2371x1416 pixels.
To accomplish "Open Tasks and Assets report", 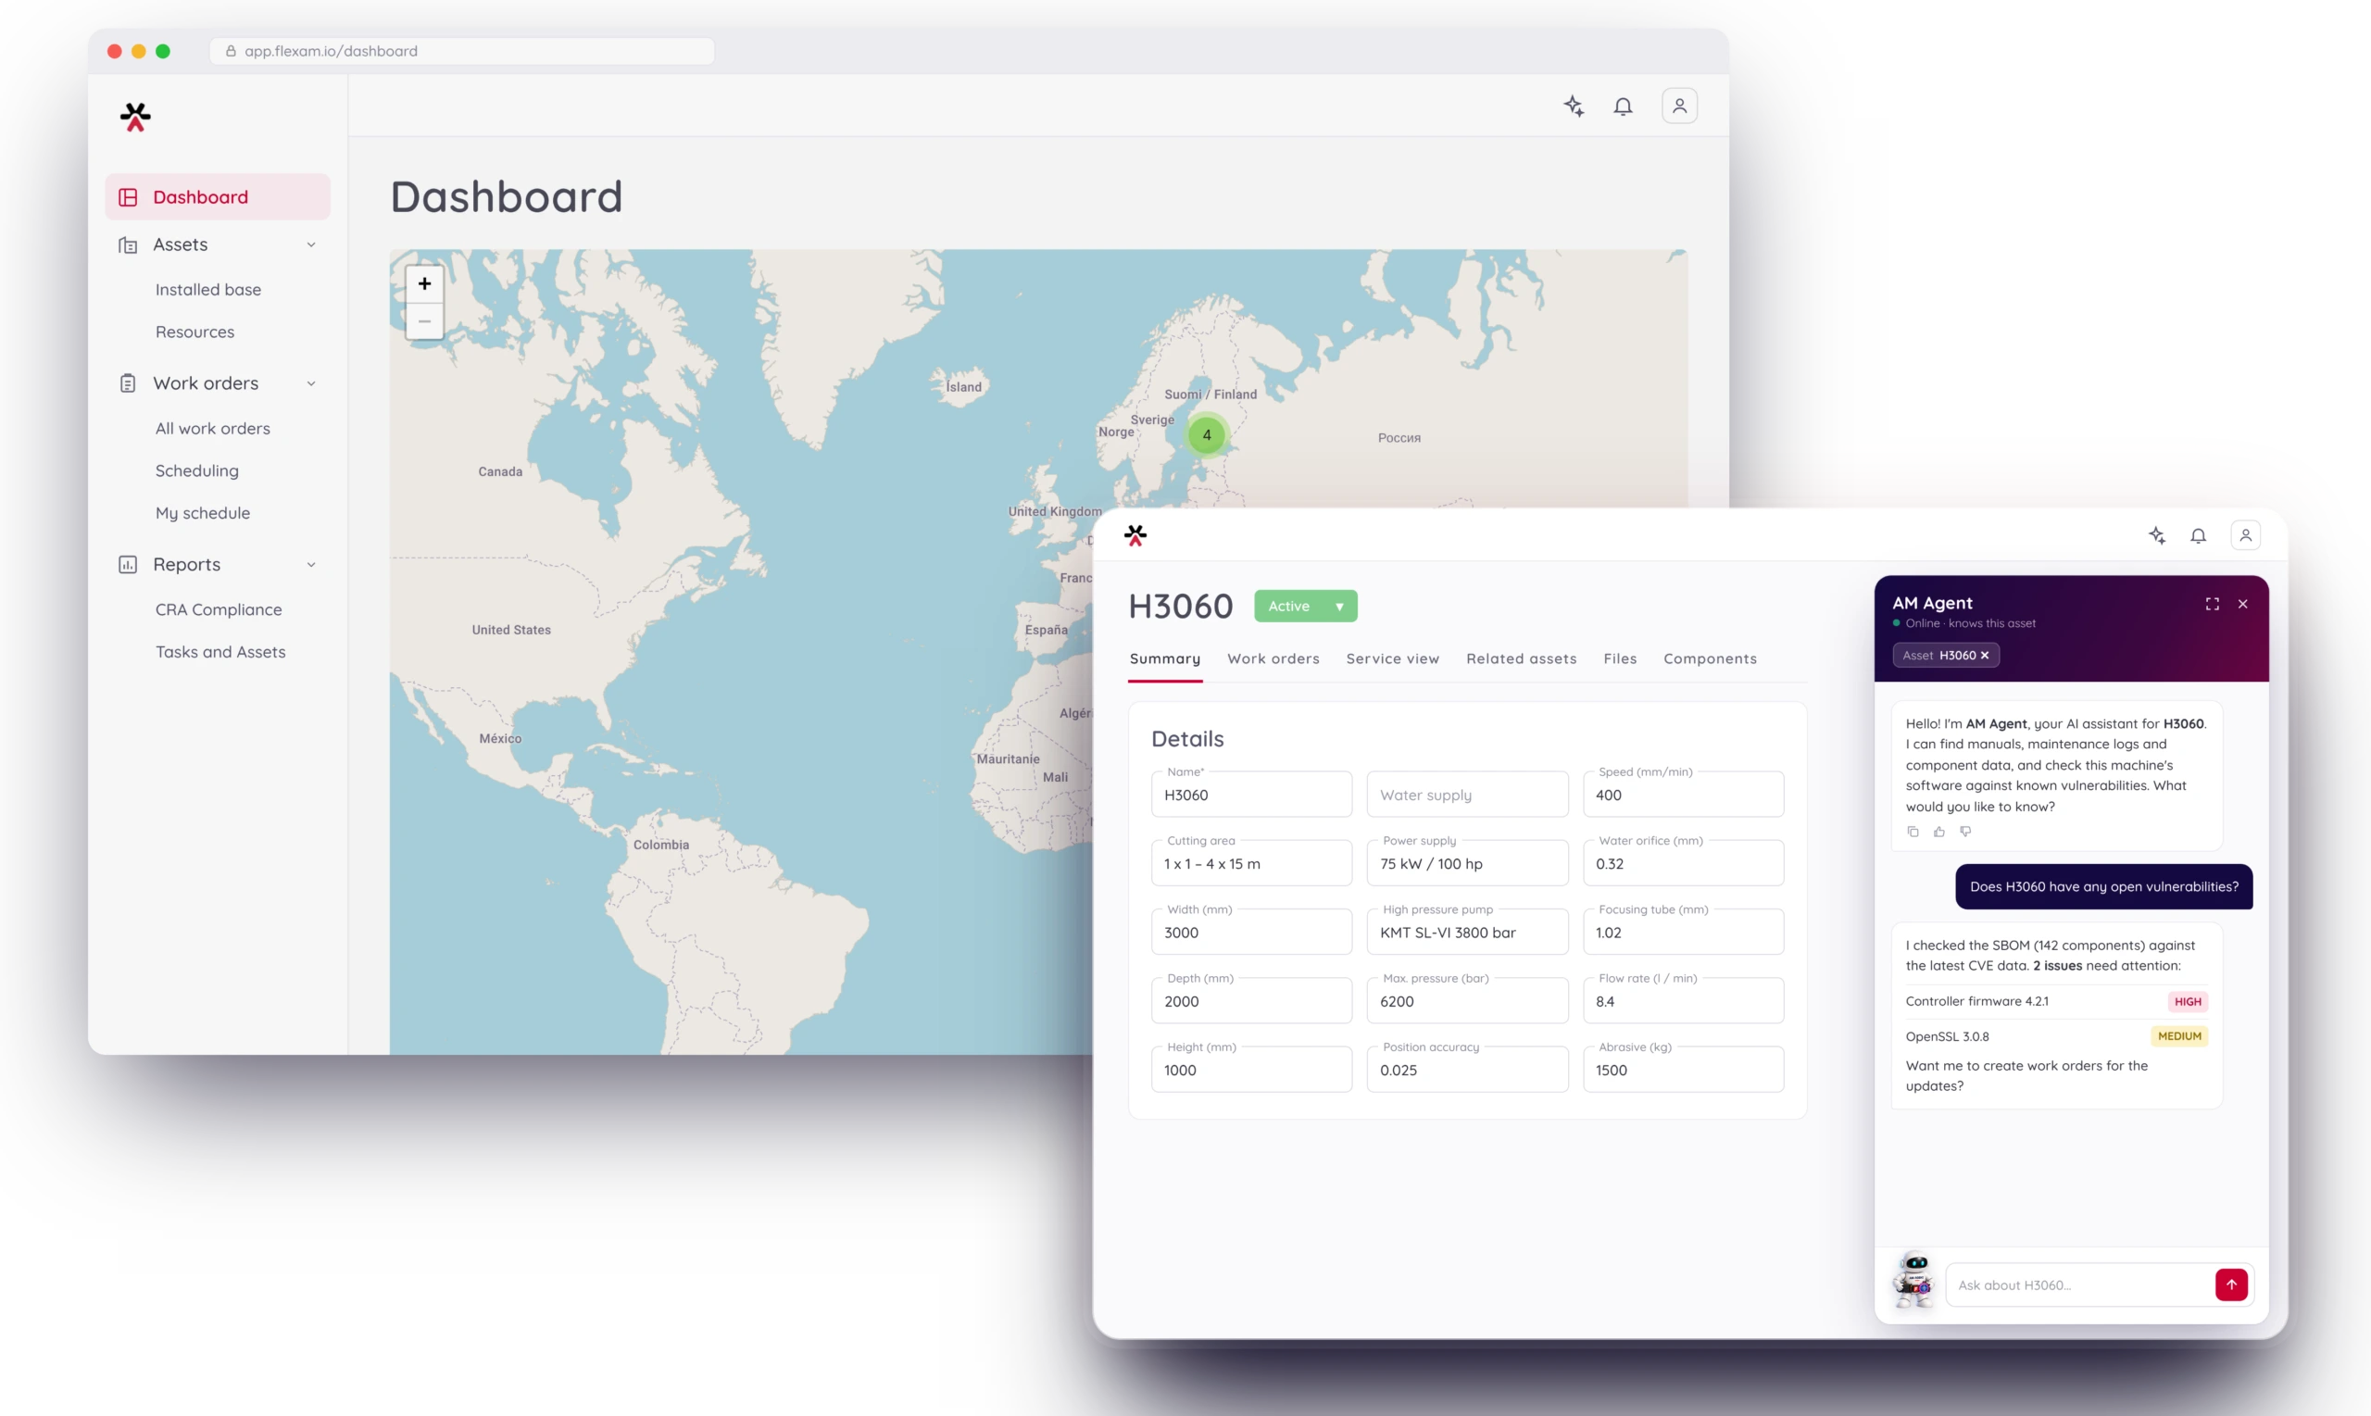I will 220,652.
